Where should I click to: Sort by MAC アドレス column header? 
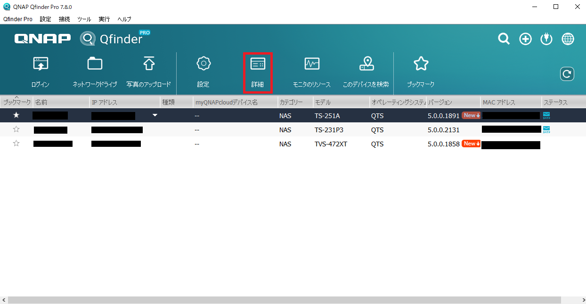tap(511, 102)
